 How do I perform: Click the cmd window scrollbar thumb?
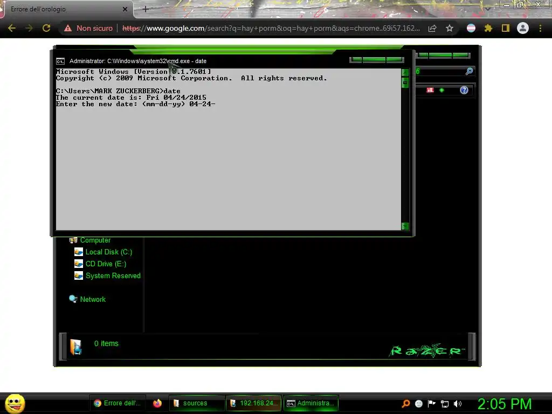click(x=405, y=82)
